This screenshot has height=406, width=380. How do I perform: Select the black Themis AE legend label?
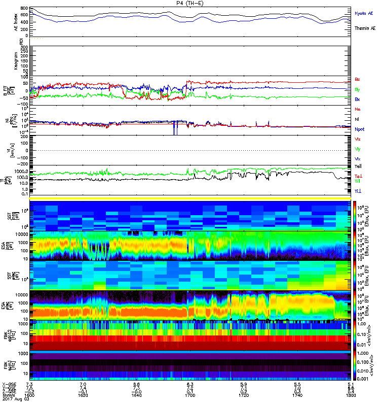point(365,28)
